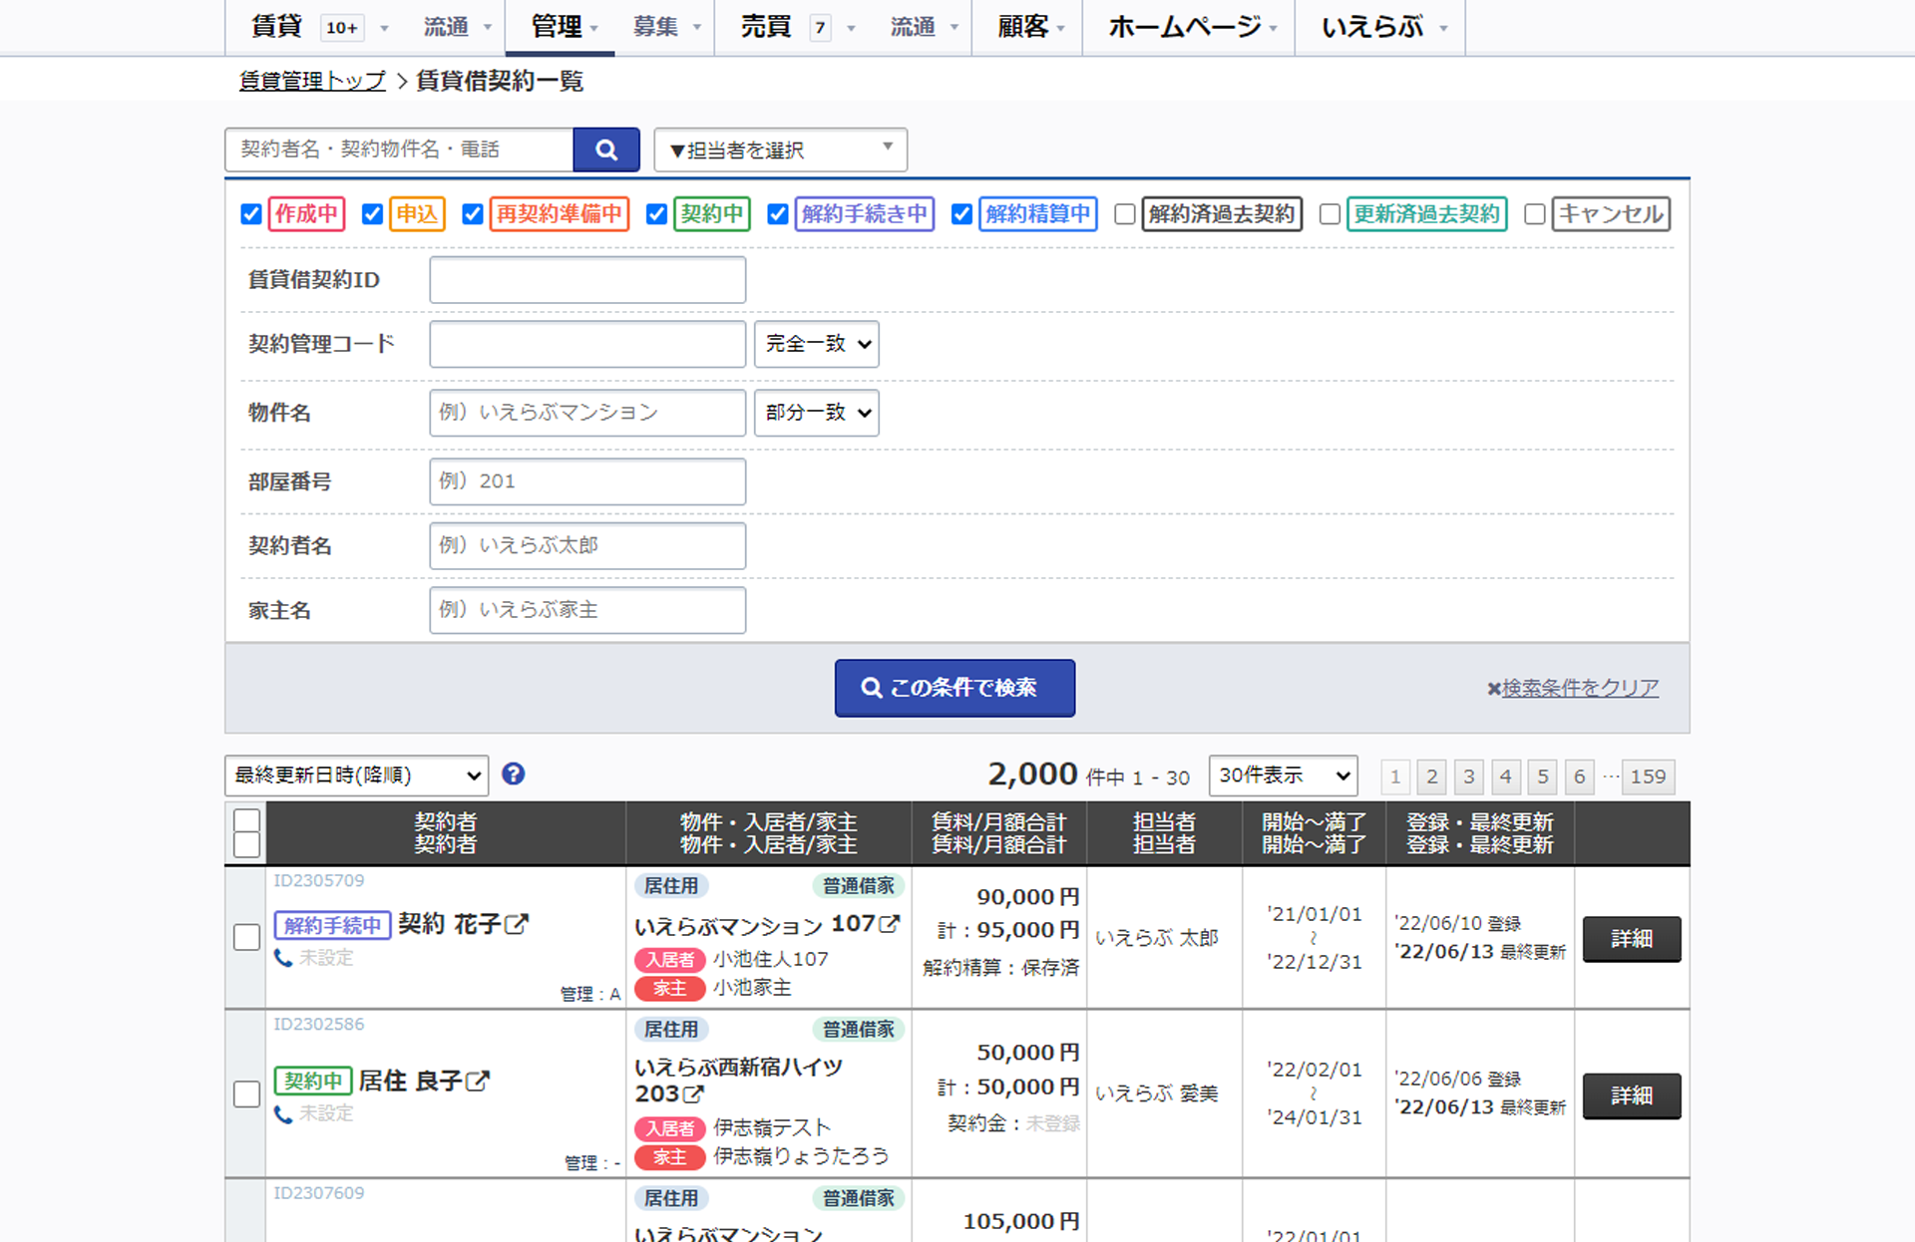The image size is (1915, 1242).
Task: Open the 顧客 menu
Action: point(1025,27)
